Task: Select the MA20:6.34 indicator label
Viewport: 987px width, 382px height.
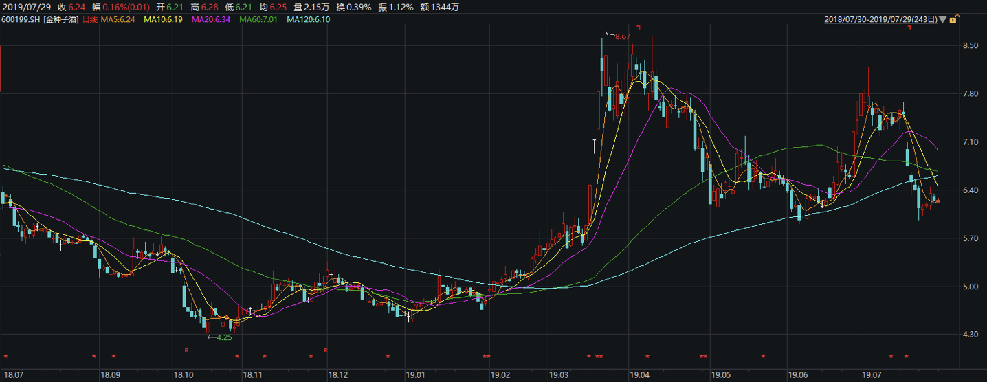Action: click(x=210, y=20)
